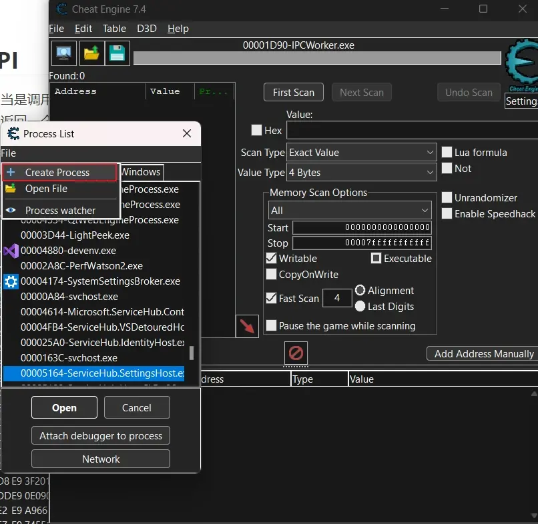Click the Cheat Engine title bar logo

click(x=62, y=9)
